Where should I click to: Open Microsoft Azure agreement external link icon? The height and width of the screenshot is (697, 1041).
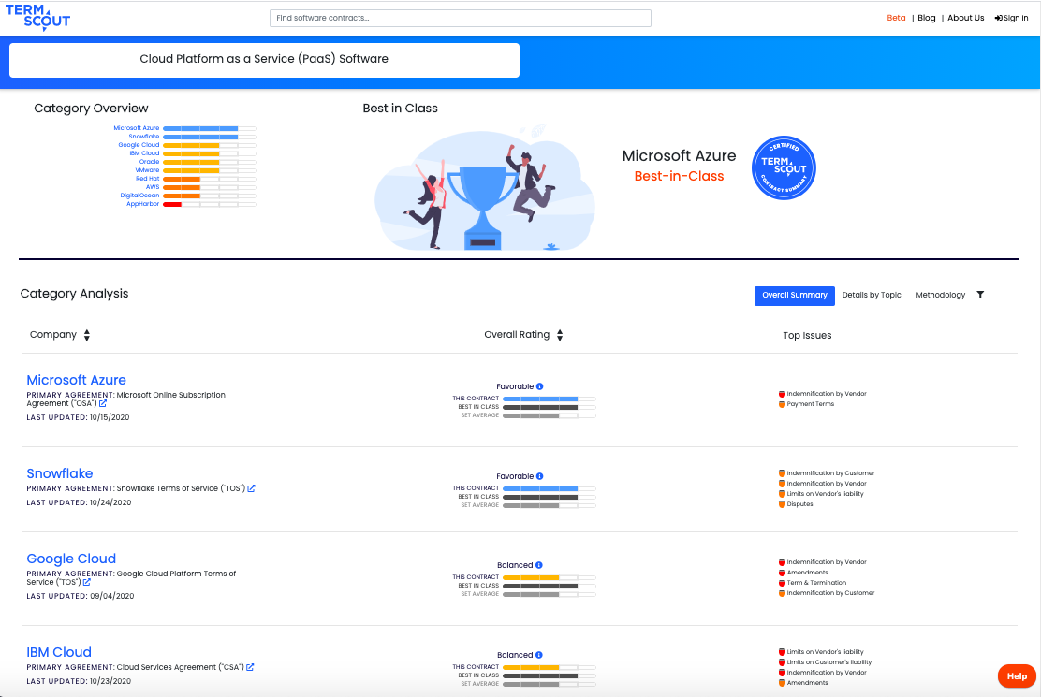(x=103, y=403)
